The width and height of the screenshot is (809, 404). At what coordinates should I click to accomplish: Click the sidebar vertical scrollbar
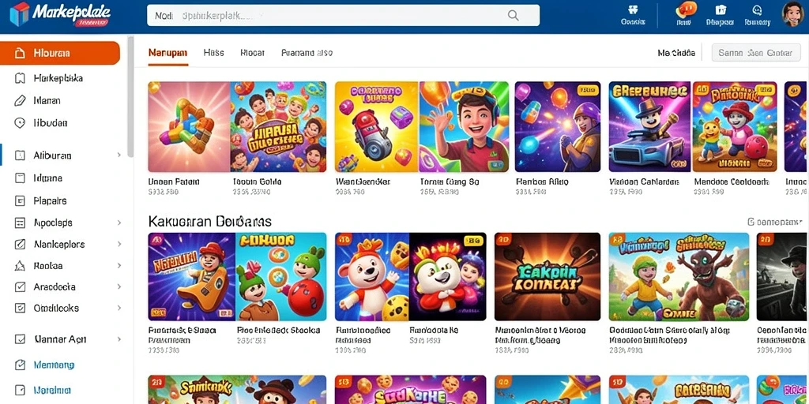(x=130, y=97)
